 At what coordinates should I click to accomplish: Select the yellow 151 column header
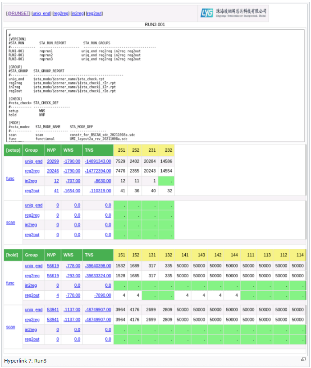(x=121, y=255)
